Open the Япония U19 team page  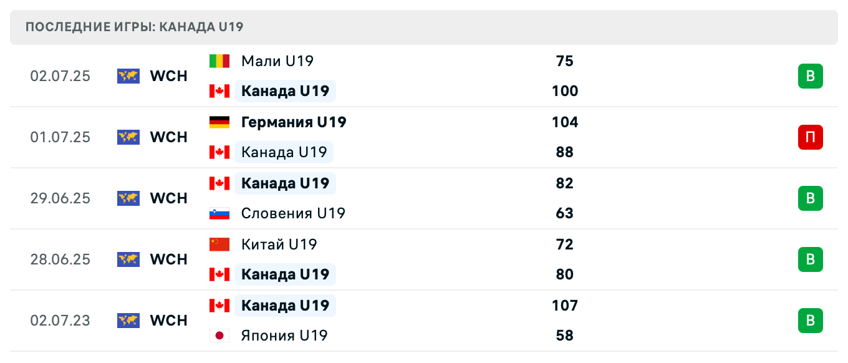(284, 336)
